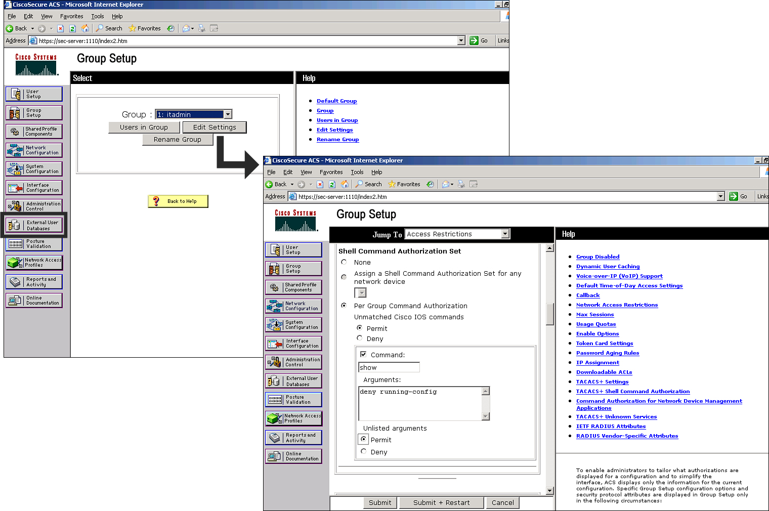Open Edit menu in front window
Image resolution: width=769 pixels, height=511 pixels.
[x=288, y=172]
